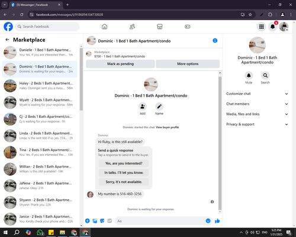Open Danielle 1 Bed 1 Bath conversation
Image resolution: width=296 pixels, height=237 pixels.
point(40,53)
